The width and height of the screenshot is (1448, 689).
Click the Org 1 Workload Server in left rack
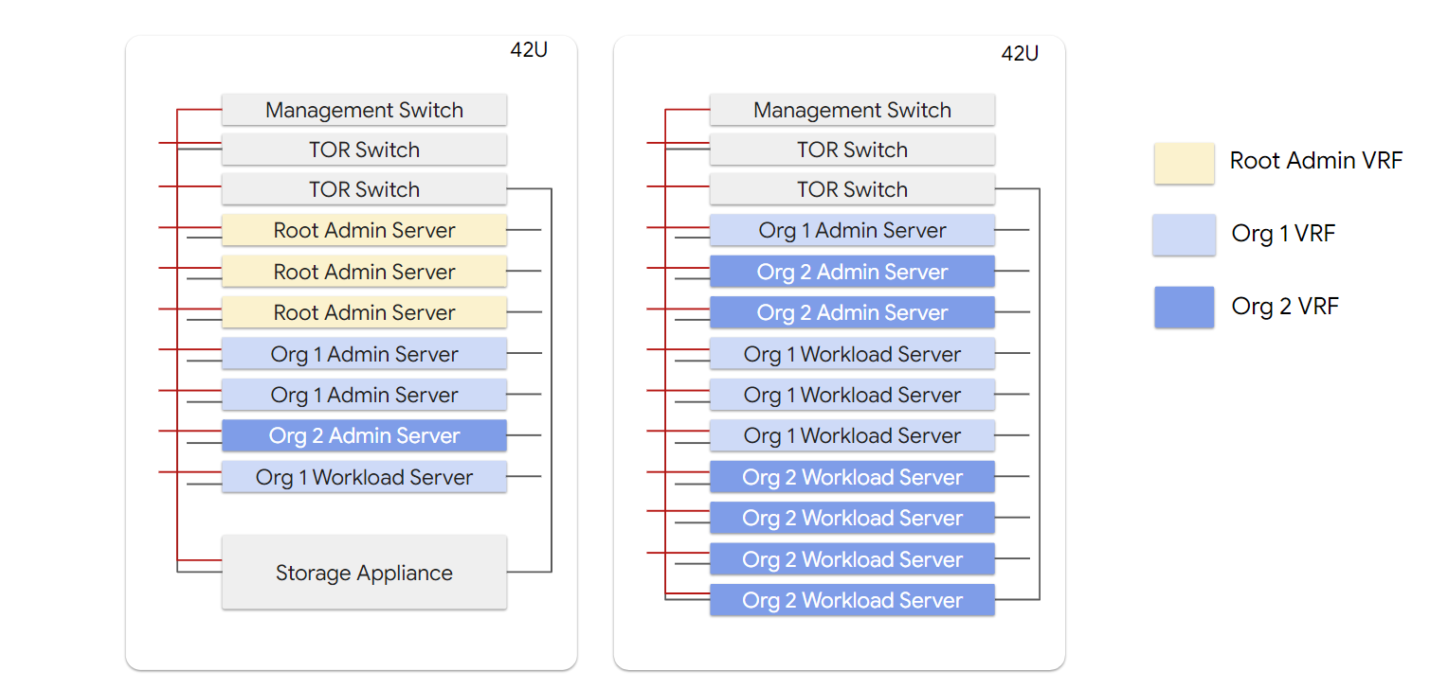[x=364, y=477]
